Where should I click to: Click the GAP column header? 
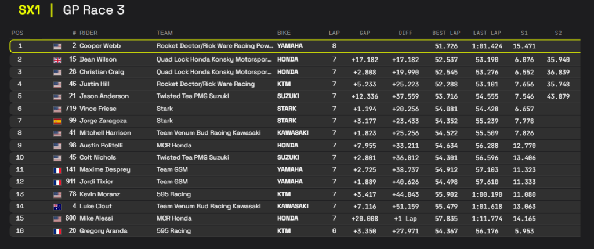[x=365, y=33]
